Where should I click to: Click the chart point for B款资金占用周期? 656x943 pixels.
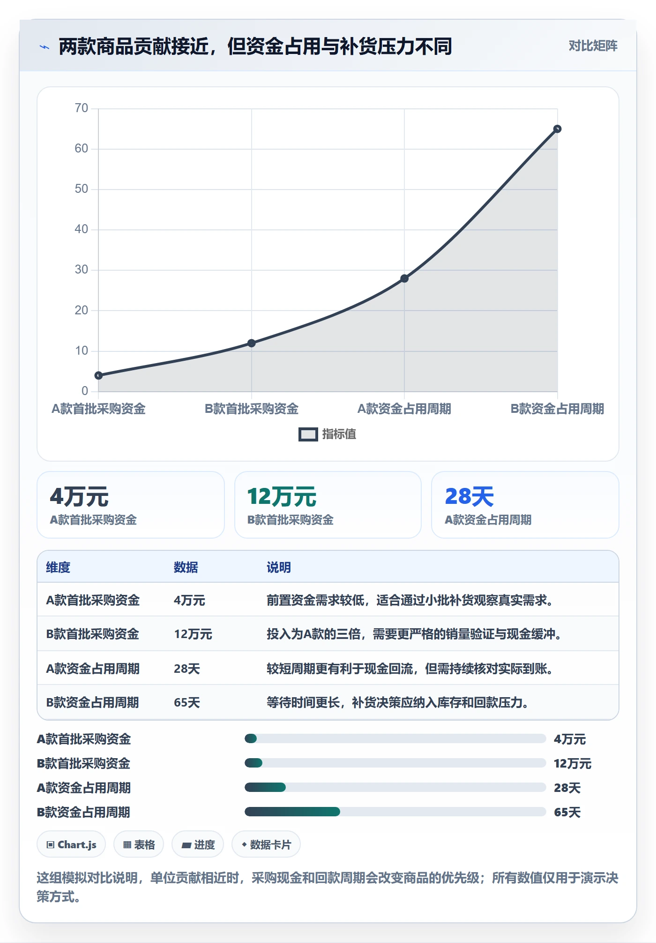click(x=558, y=129)
